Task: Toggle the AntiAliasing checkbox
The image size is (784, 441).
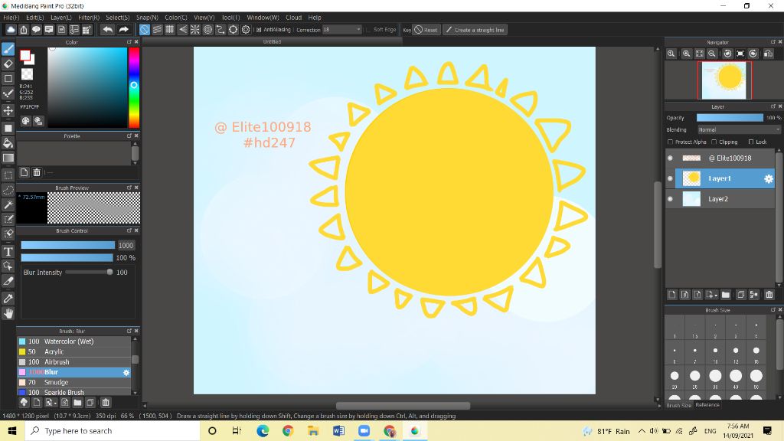Action: (x=259, y=30)
